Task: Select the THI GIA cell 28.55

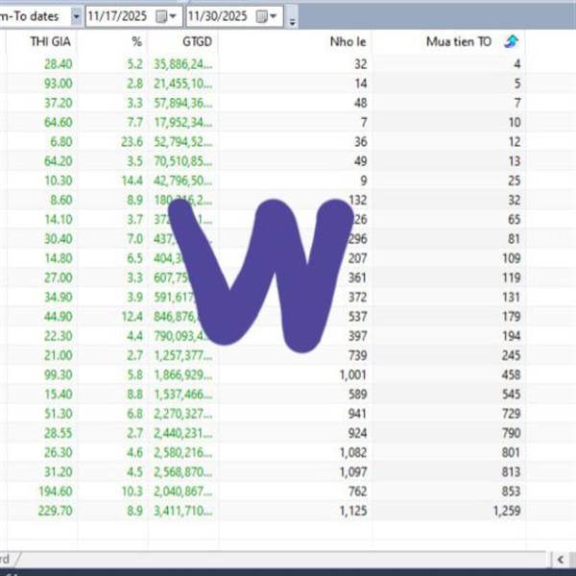Action: [58, 433]
